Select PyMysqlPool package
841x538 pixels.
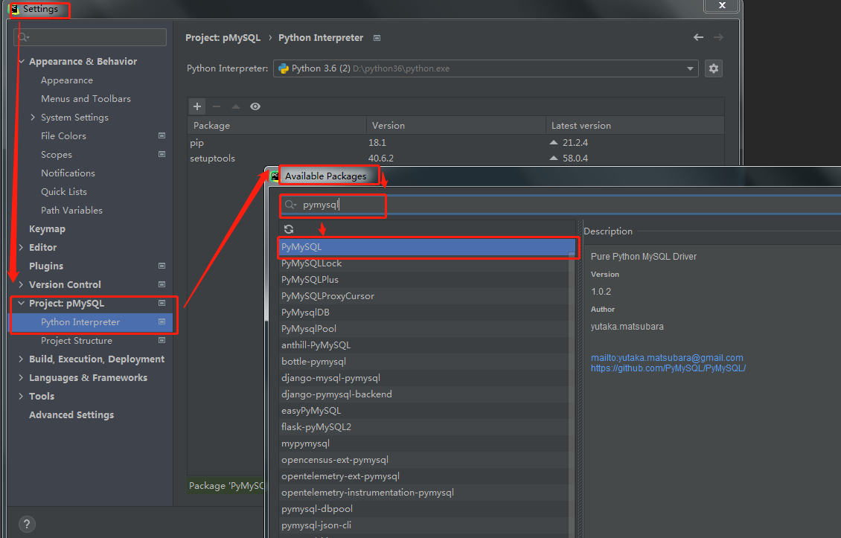coord(423,329)
